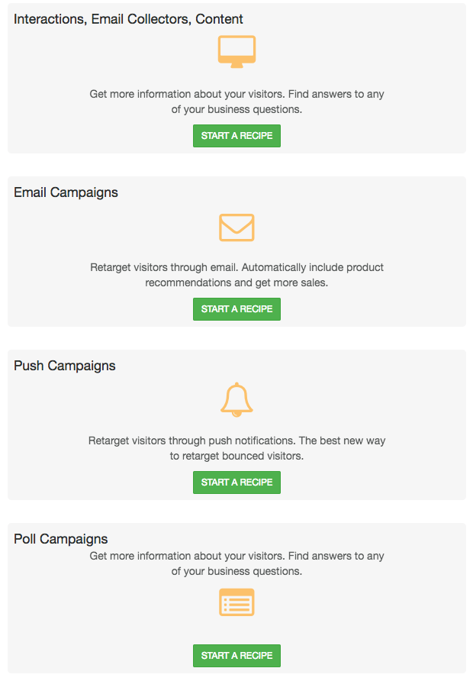Click the bell icon under Push Campaigns
The width and height of the screenshot is (473, 681).
pos(236,399)
